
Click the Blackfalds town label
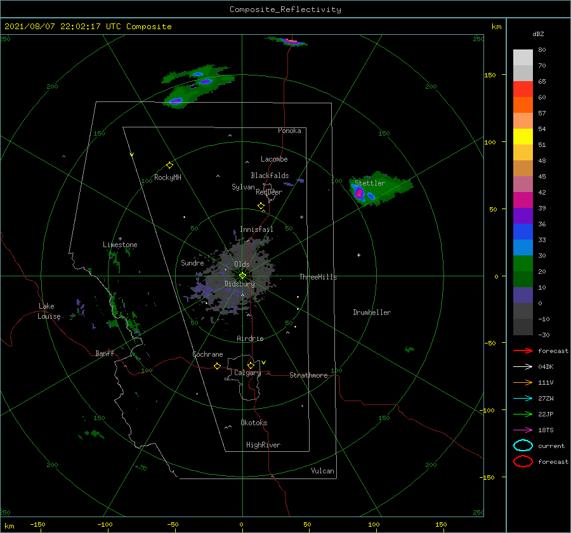pyautogui.click(x=270, y=176)
